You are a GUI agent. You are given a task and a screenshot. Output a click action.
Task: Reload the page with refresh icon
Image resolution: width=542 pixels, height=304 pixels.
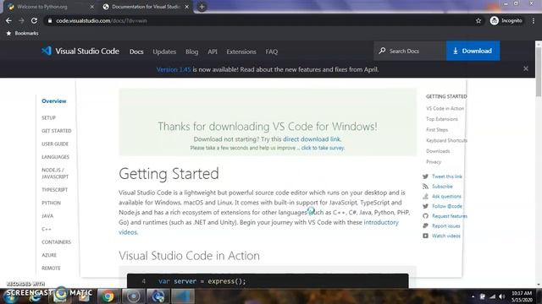34,20
